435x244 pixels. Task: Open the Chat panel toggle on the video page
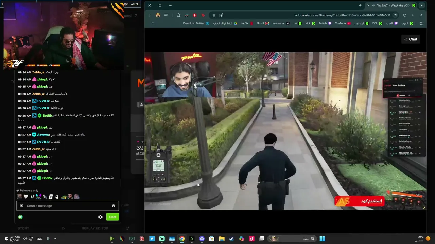411,39
